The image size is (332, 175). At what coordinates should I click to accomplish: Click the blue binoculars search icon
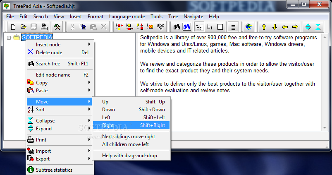187,27
